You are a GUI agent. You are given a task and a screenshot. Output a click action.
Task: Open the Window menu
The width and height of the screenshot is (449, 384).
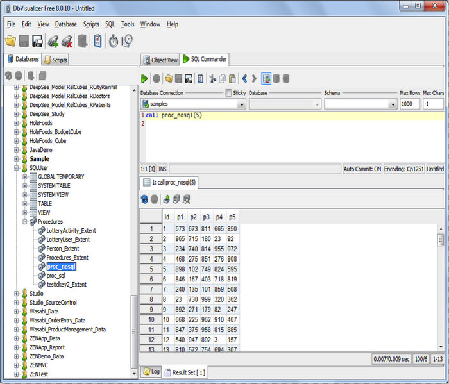tap(150, 24)
